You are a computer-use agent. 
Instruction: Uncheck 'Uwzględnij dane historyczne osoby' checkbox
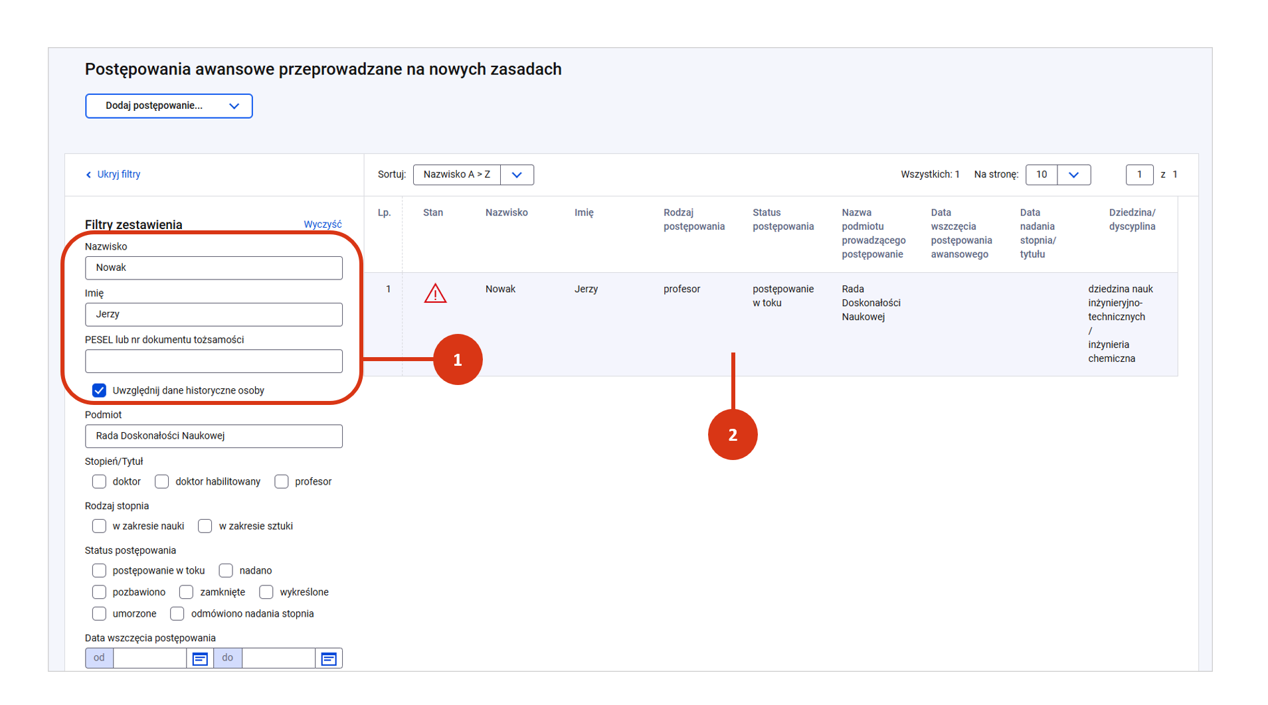[x=99, y=390]
